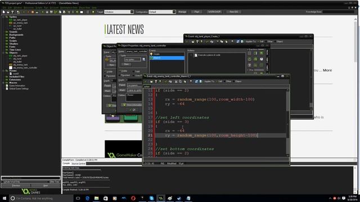Click copy icon in alarm event code toolbar

[180, 81]
